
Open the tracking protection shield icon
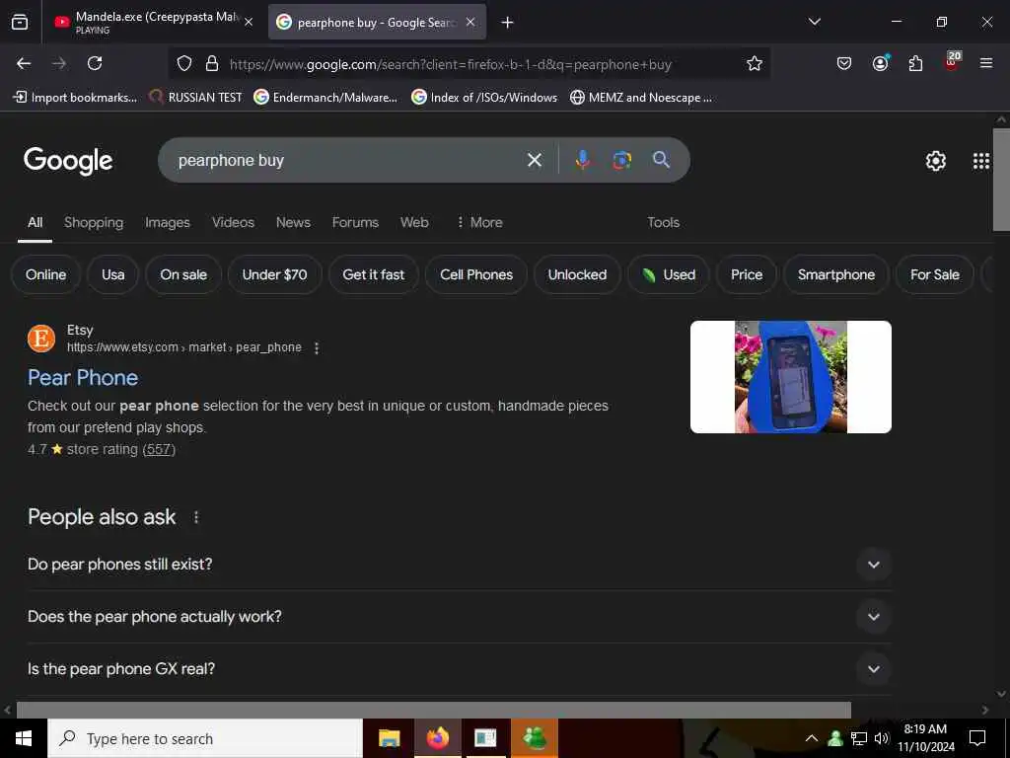coord(184,64)
